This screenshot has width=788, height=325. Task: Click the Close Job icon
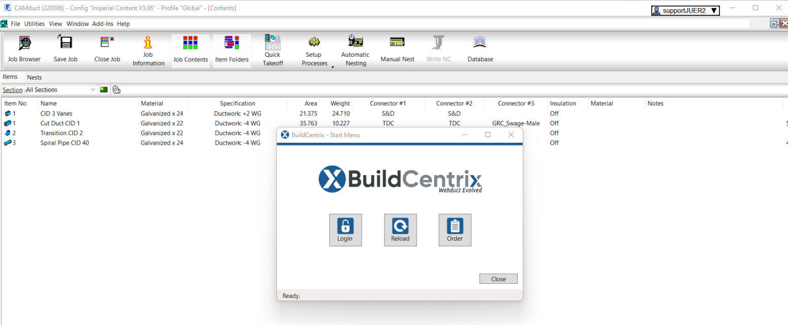(107, 49)
